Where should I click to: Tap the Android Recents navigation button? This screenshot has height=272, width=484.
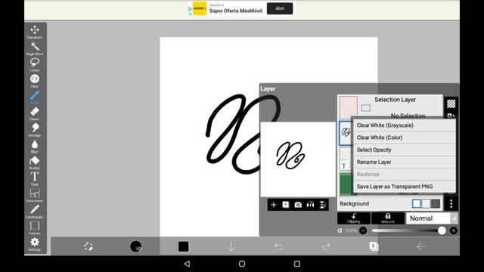click(297, 264)
